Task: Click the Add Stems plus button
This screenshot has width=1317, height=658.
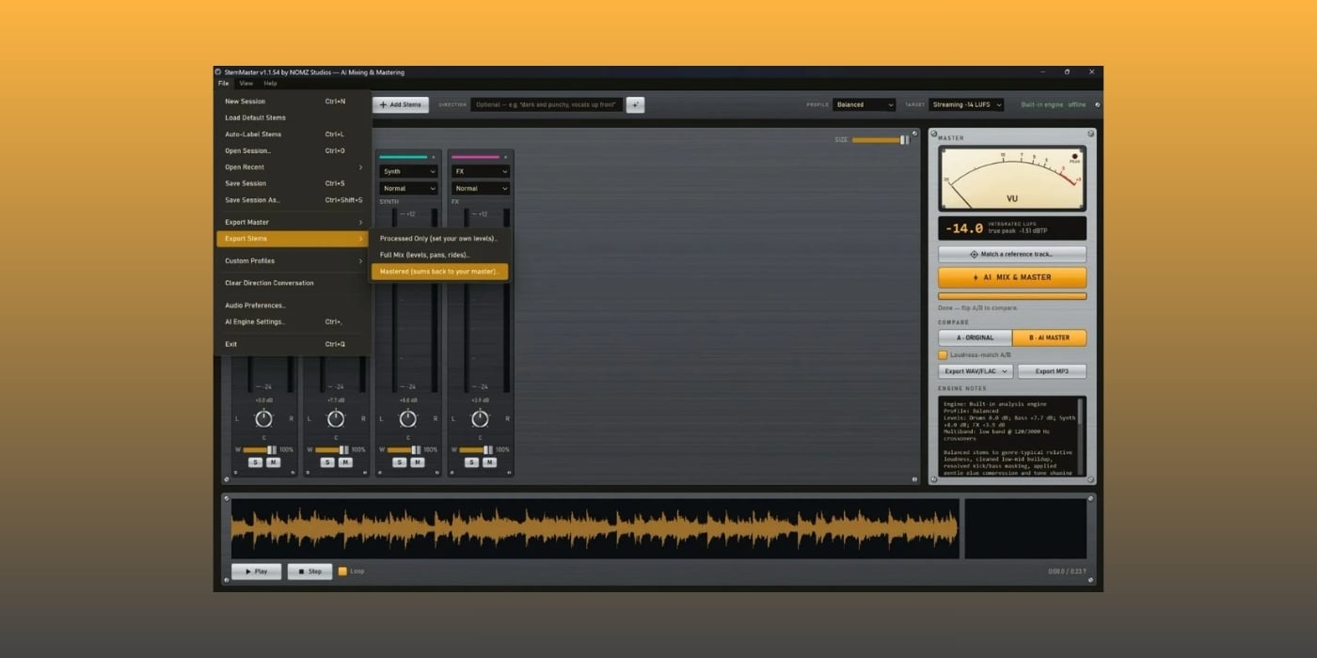Action: point(402,104)
